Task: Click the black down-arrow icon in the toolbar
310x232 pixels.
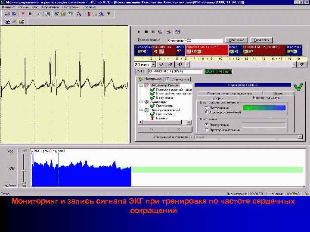Action: pyautogui.click(x=108, y=13)
